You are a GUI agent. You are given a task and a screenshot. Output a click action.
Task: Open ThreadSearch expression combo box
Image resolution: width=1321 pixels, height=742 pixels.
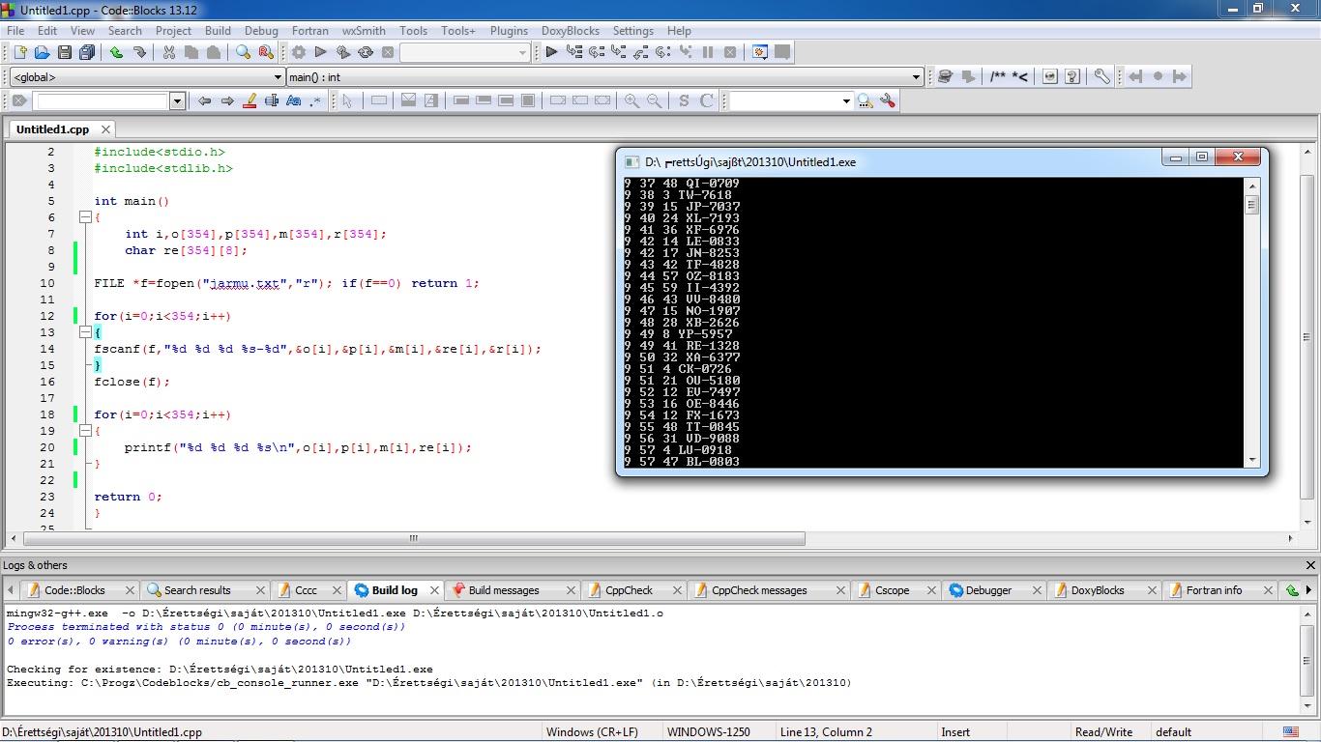pyautogui.click(x=790, y=100)
